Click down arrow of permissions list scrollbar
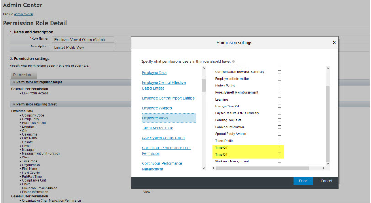This screenshot has width=371, height=203. point(328,164)
